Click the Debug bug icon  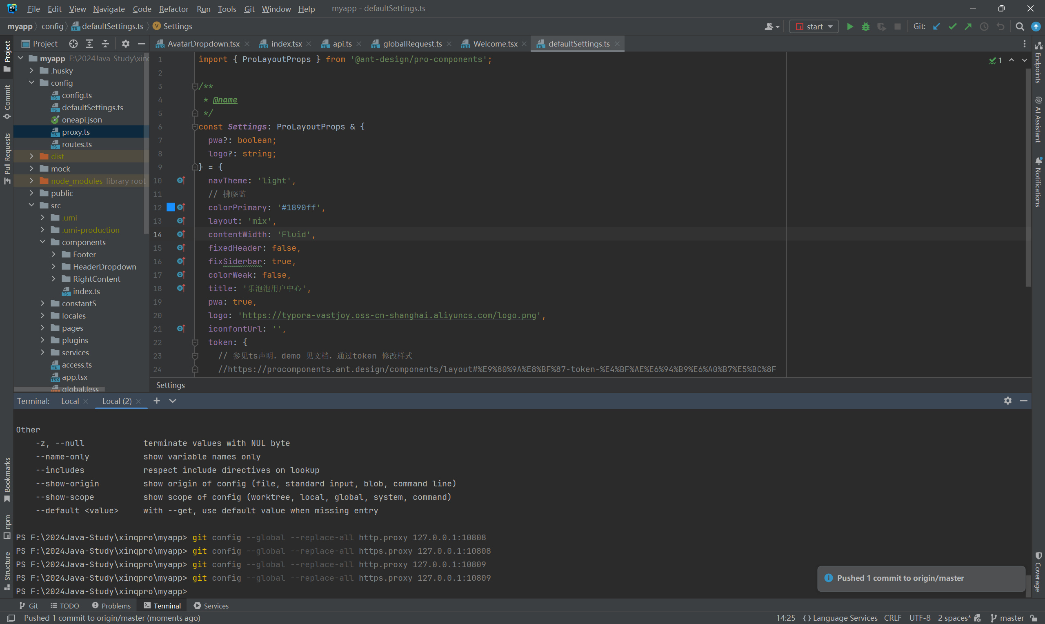tap(865, 27)
